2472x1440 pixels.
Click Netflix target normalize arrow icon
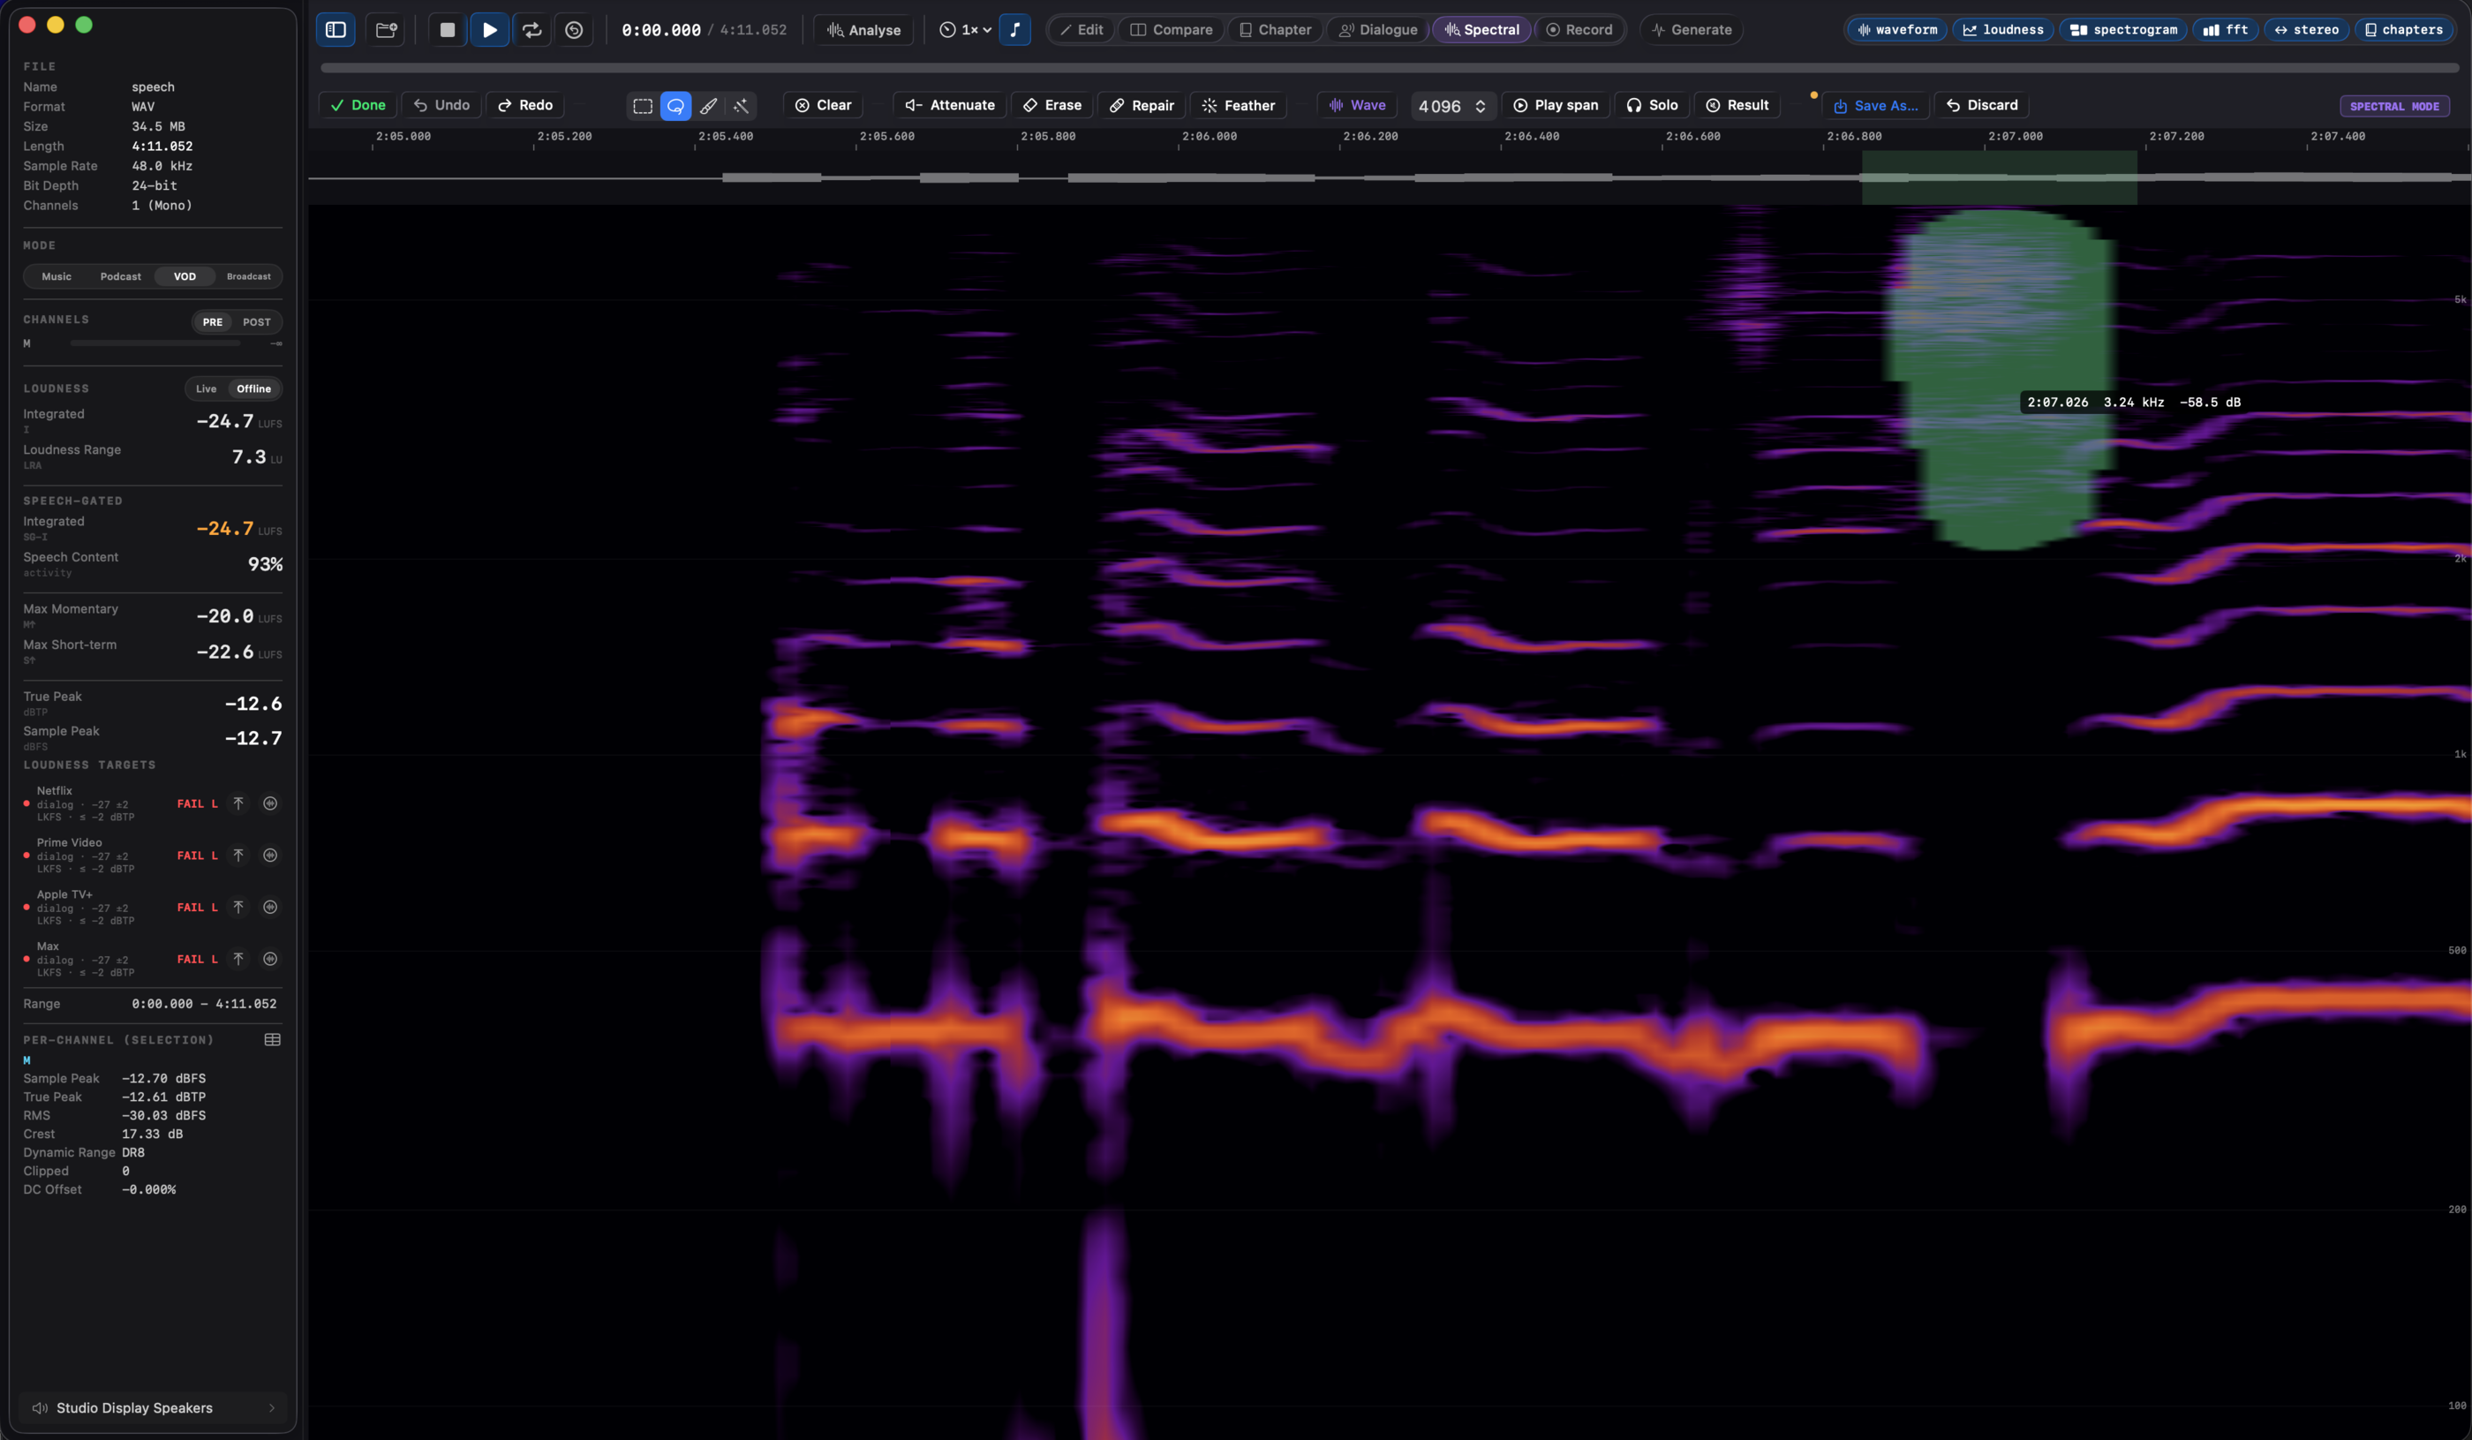pyautogui.click(x=238, y=803)
